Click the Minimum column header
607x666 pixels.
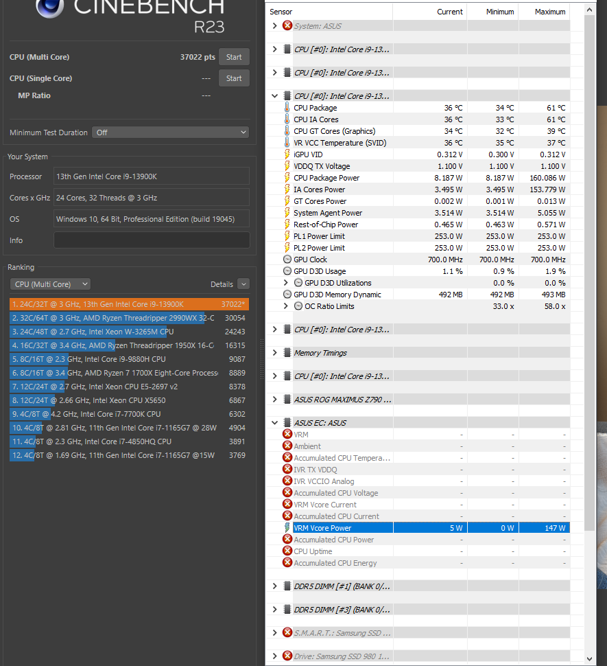pos(493,12)
